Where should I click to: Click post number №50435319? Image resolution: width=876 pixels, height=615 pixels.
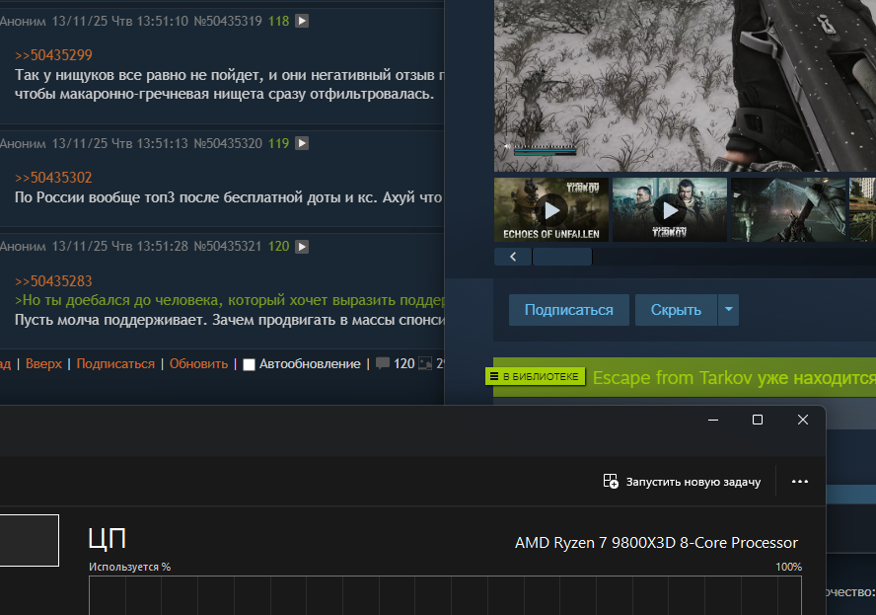(x=227, y=22)
